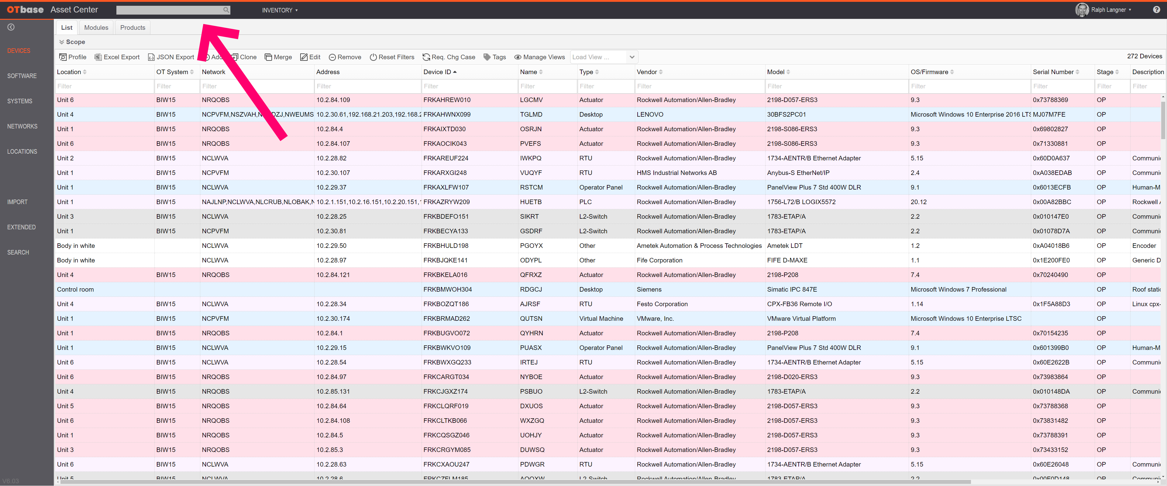Image resolution: width=1167 pixels, height=486 pixels.
Task: Open DEVICES in the sidebar
Action: 19,51
